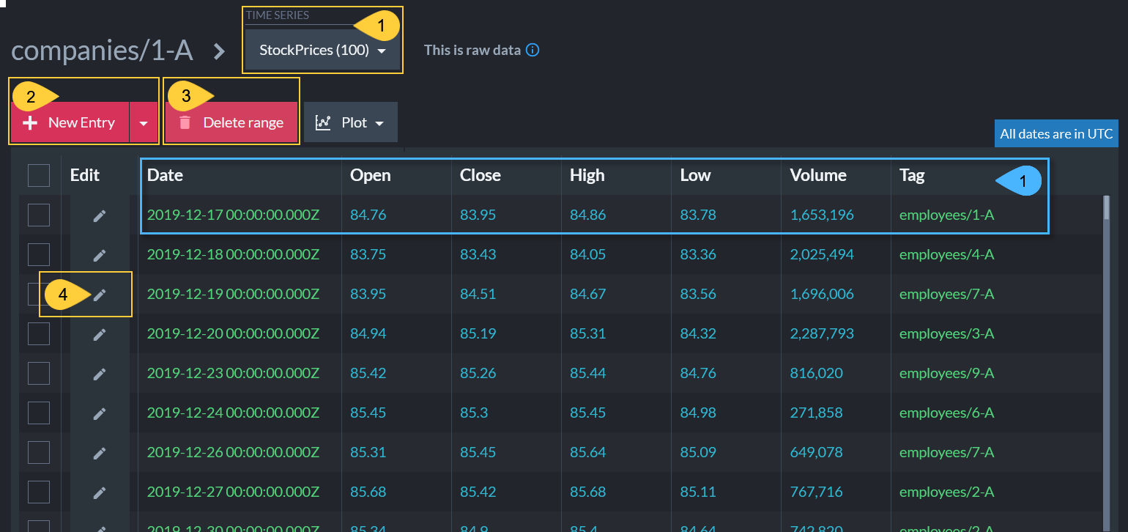This screenshot has width=1128, height=532.
Task: Click the tag employees/3-A
Action: [946, 334]
